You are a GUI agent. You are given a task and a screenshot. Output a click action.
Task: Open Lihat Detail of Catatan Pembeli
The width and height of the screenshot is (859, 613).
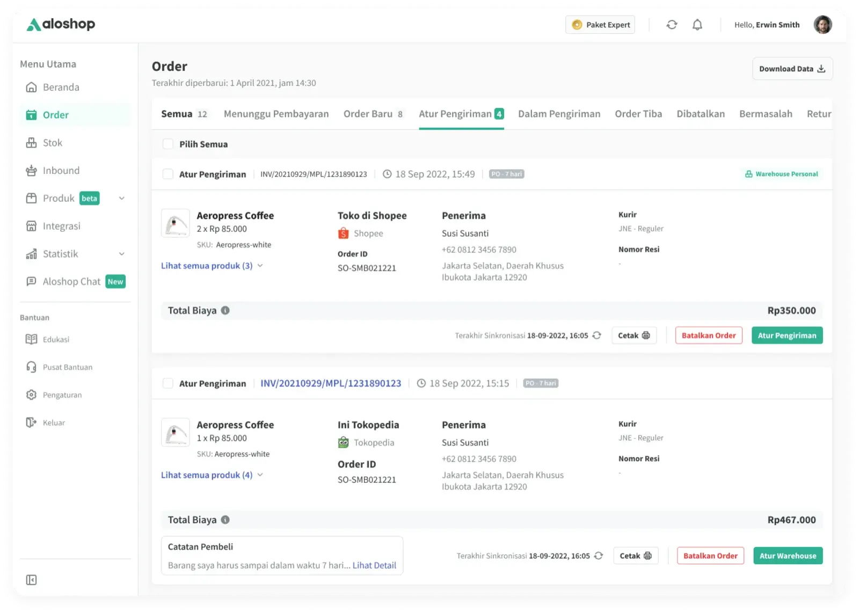pyautogui.click(x=374, y=565)
